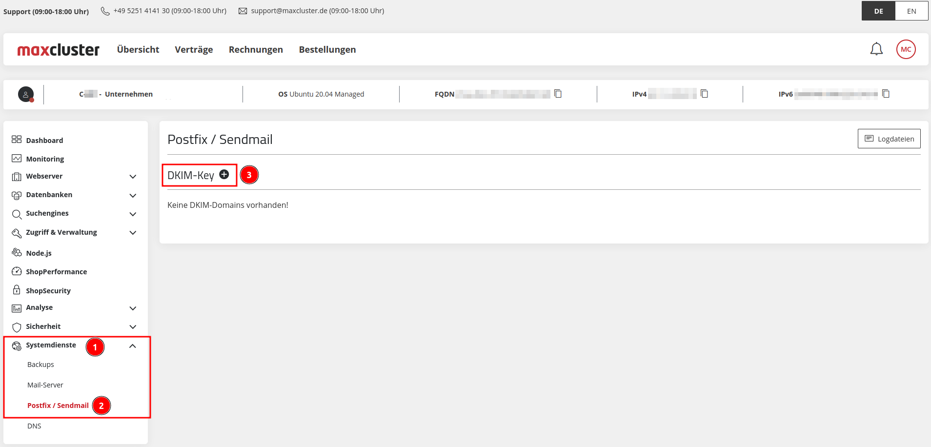The width and height of the screenshot is (931, 447).
Task: Select Mail-Server under Systemdienste
Action: [x=45, y=385]
